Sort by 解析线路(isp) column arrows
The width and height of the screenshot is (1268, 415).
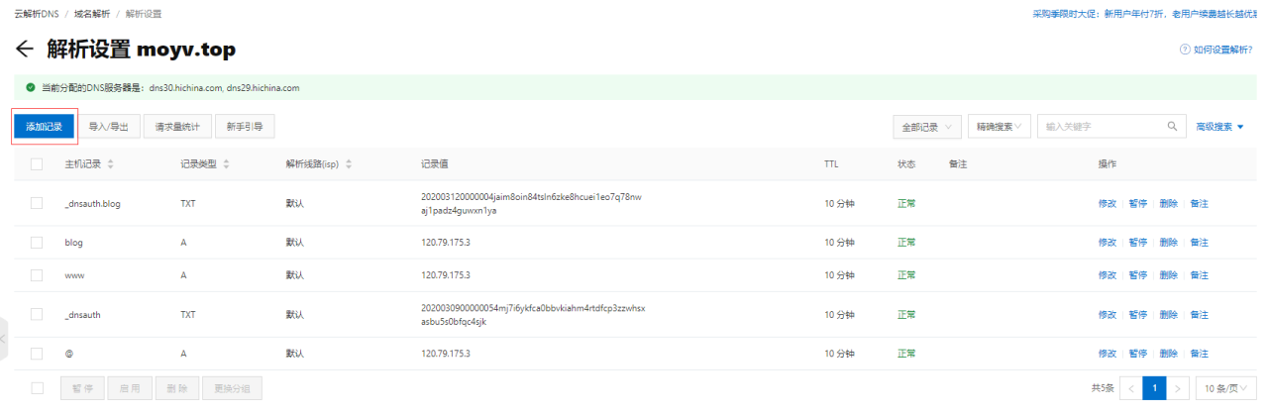point(349,164)
